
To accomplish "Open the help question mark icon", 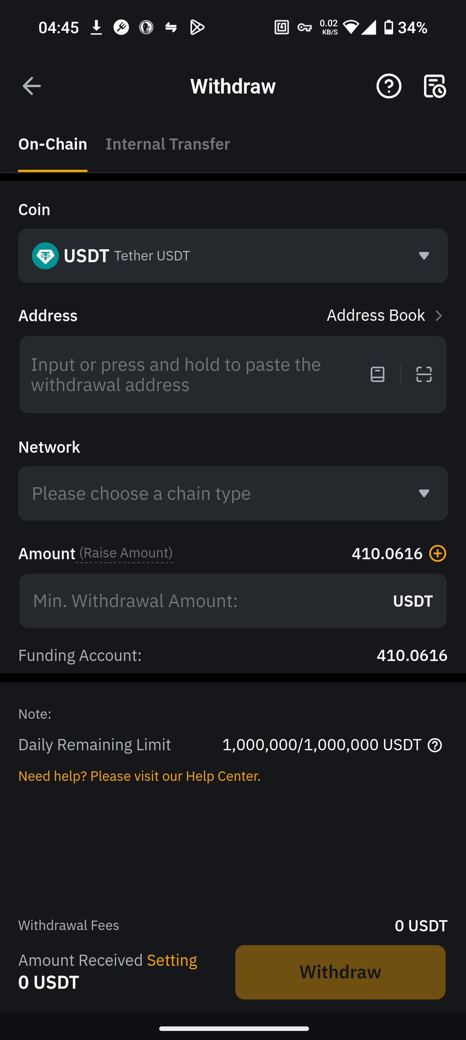I will [389, 86].
